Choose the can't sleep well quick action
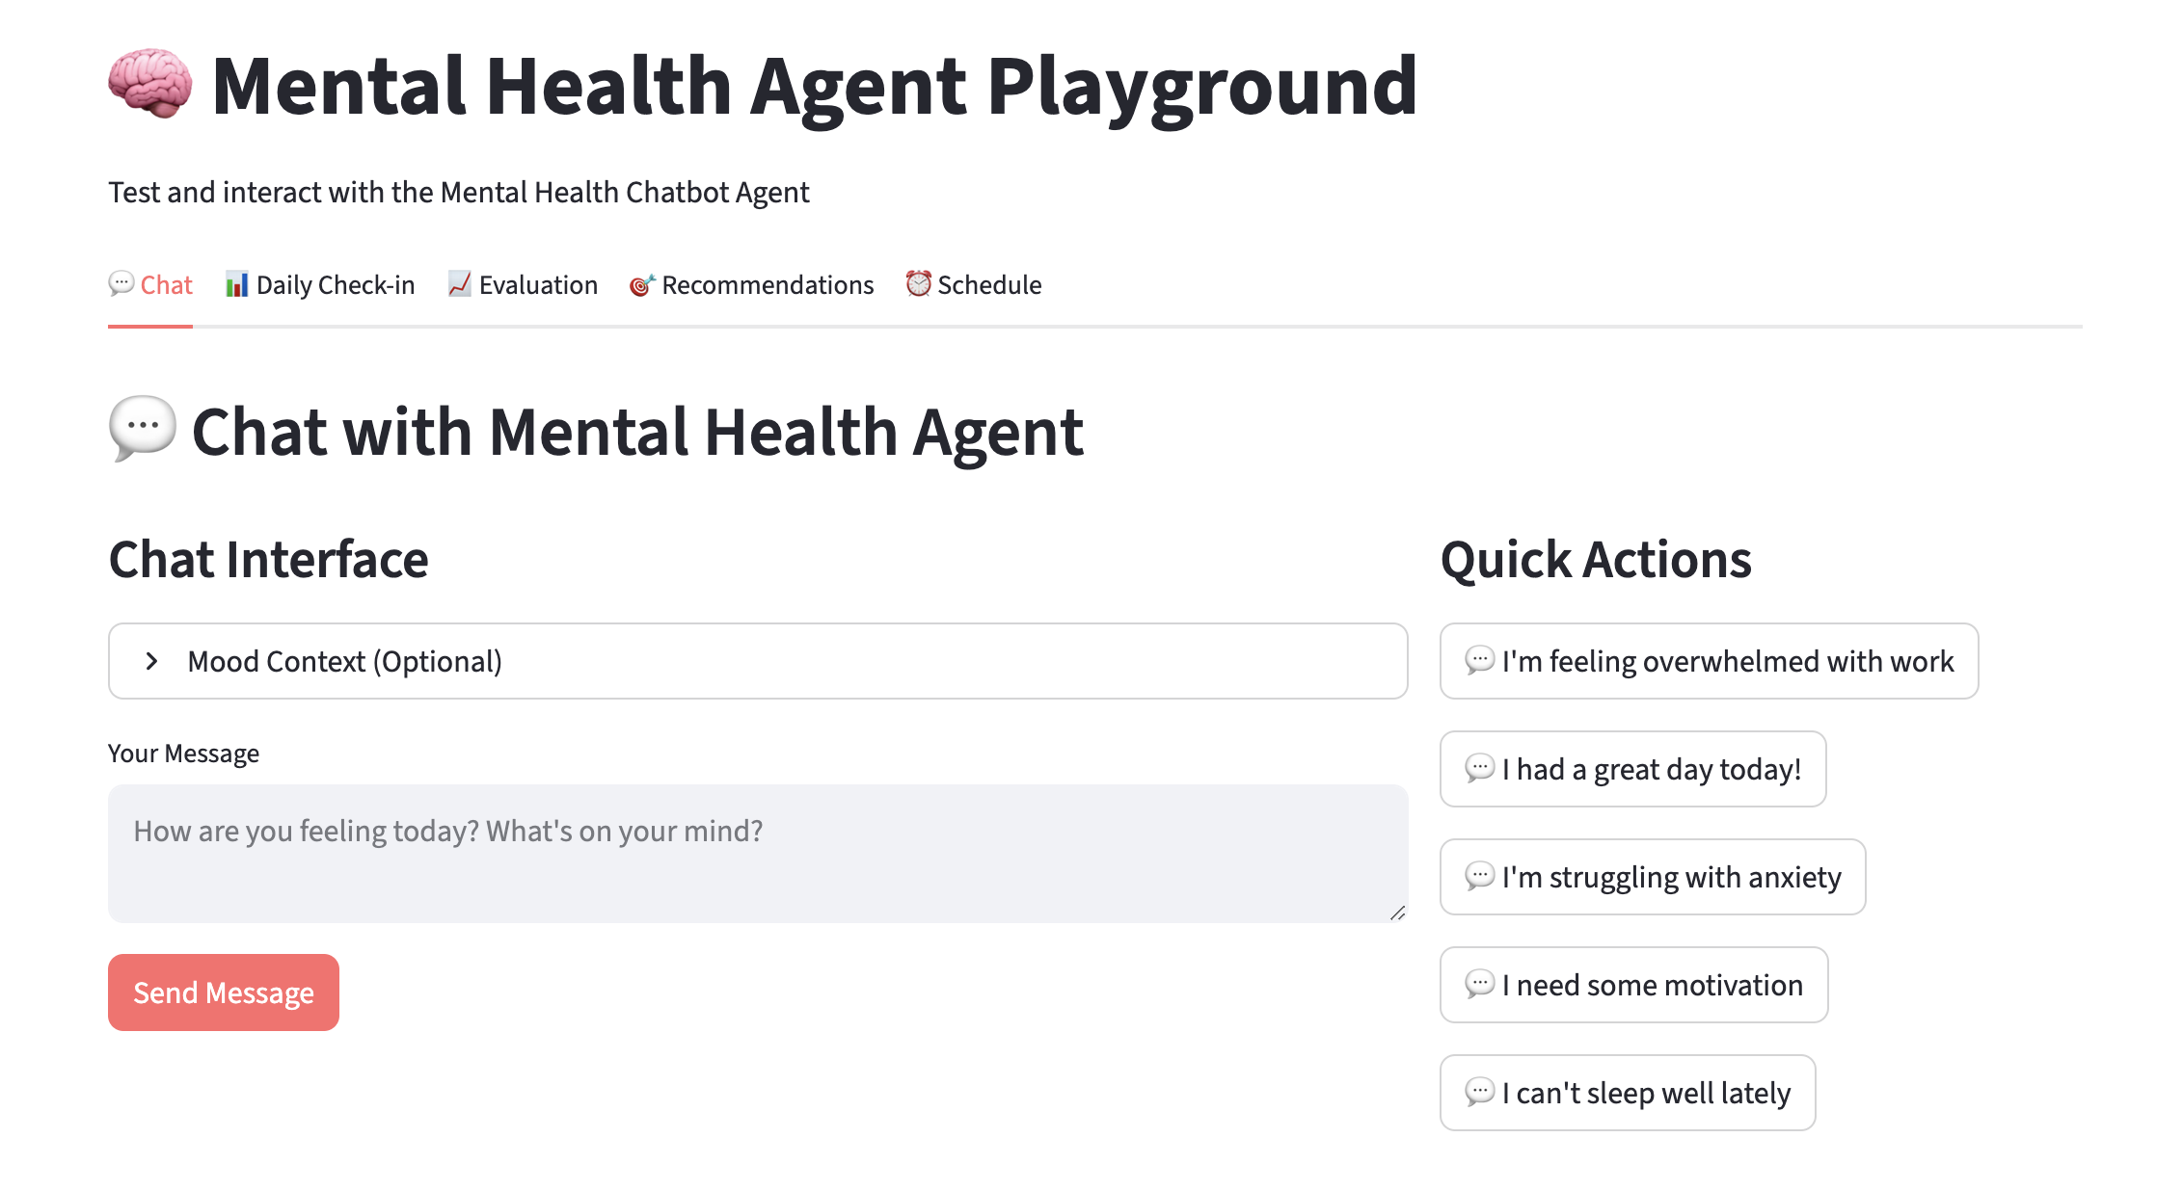This screenshot has width=2183, height=1191. tap(1626, 1093)
